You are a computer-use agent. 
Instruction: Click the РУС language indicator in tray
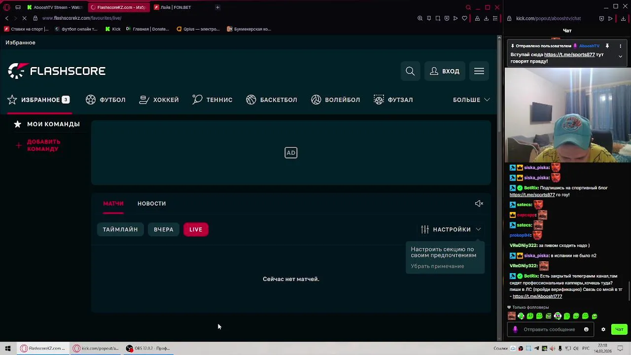[x=586, y=349]
